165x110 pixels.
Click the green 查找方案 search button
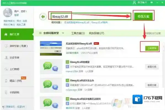click(144, 16)
